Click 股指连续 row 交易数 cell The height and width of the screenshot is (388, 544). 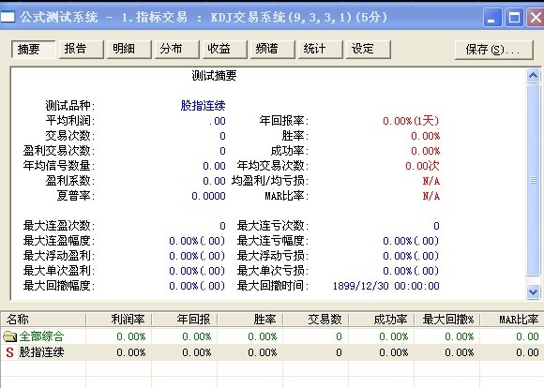[x=316, y=352]
